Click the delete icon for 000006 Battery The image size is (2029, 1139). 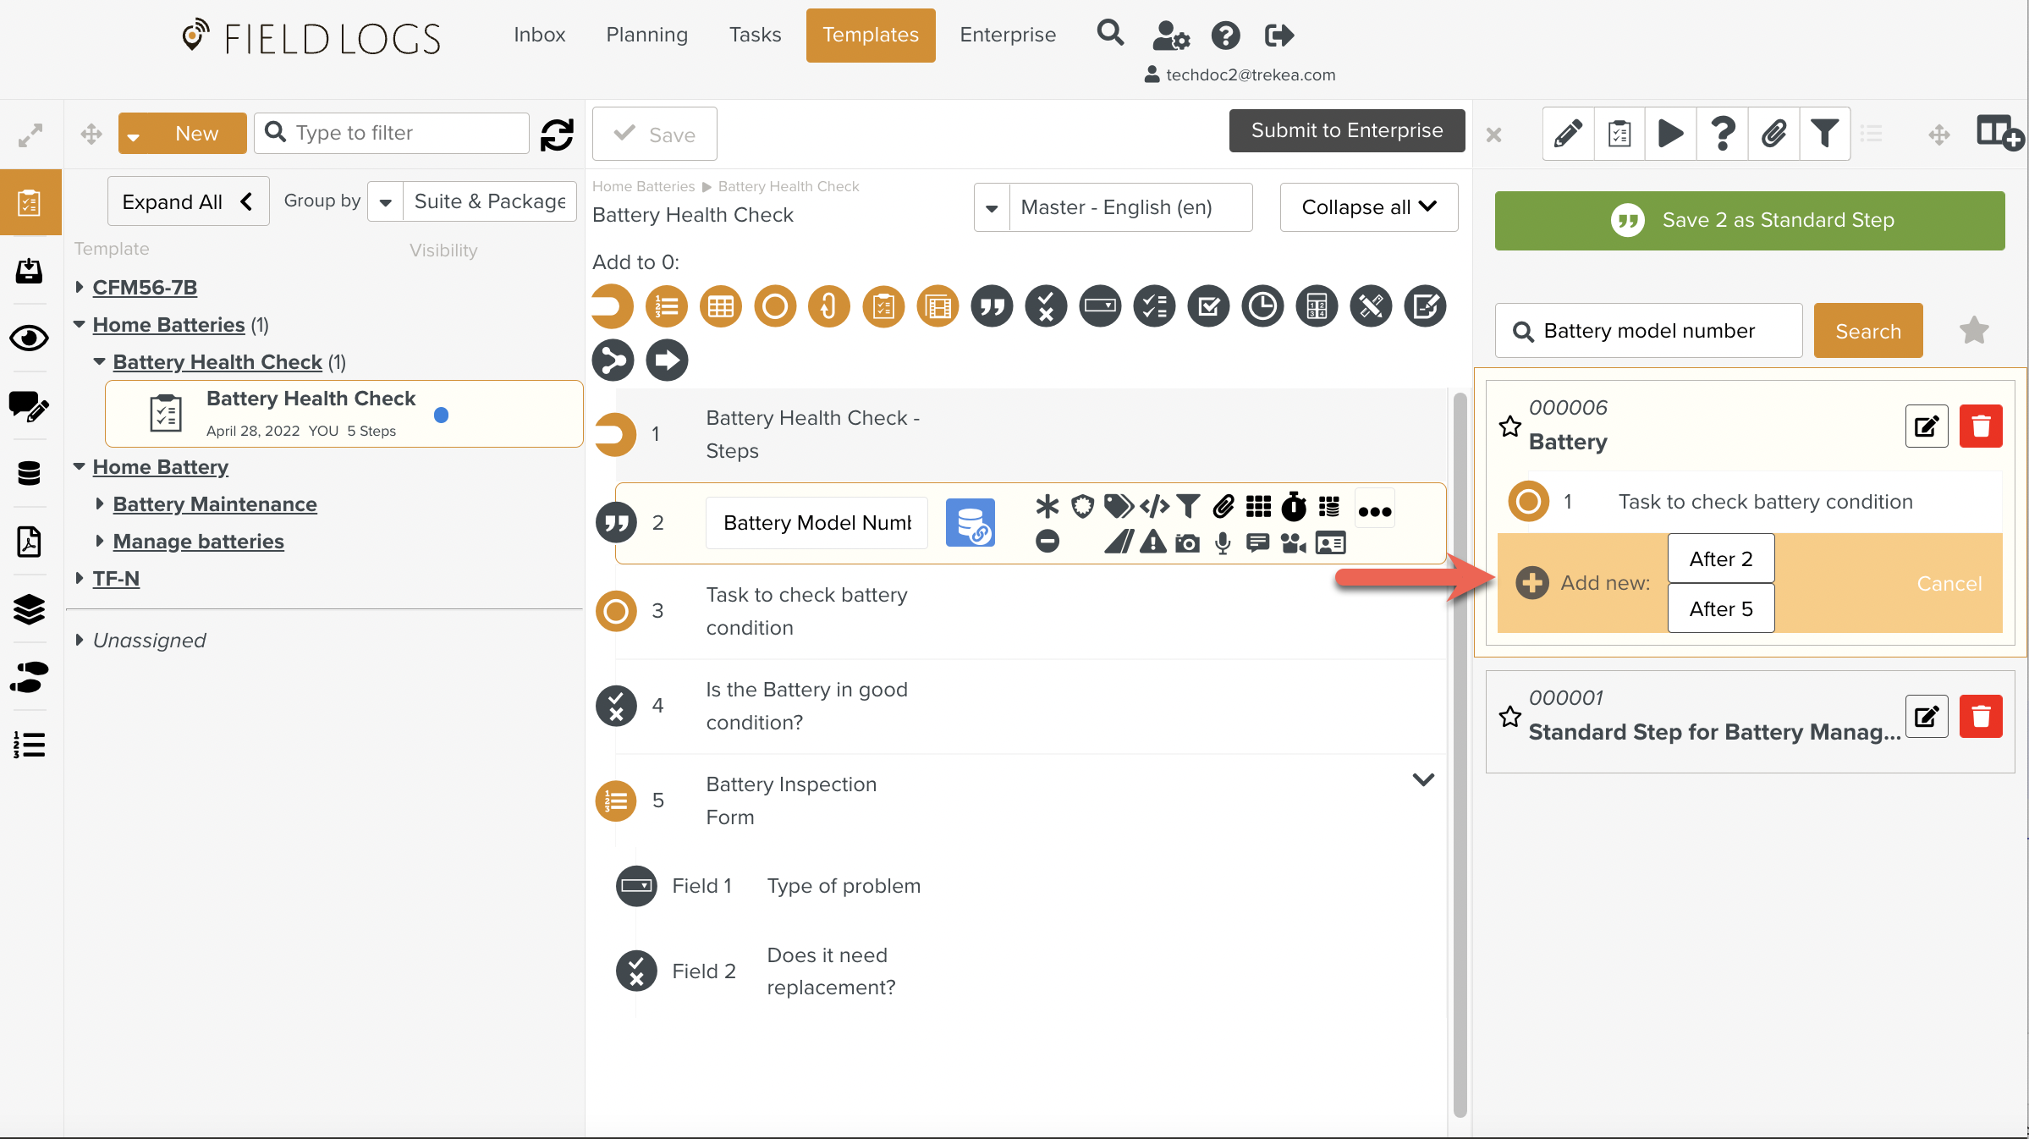coord(1980,426)
